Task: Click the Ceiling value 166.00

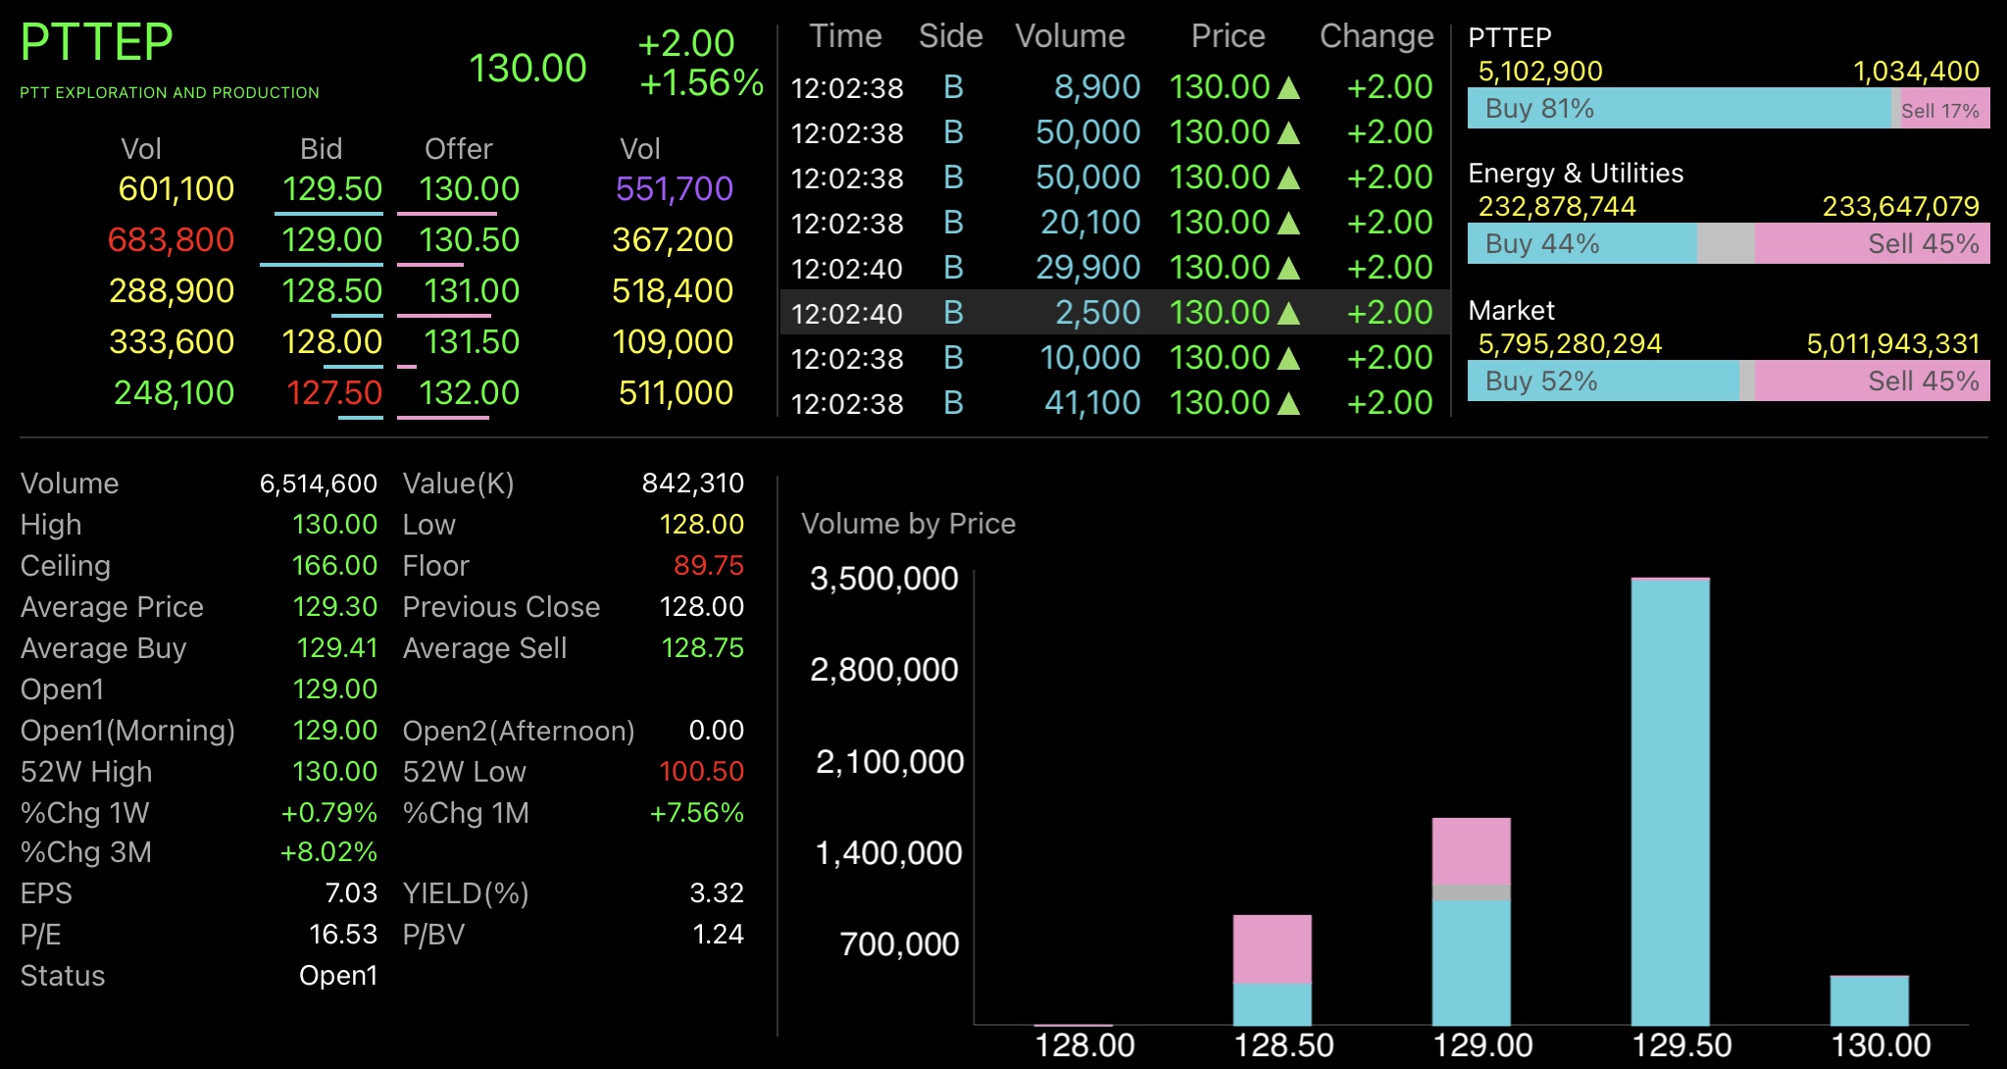Action: tap(334, 565)
